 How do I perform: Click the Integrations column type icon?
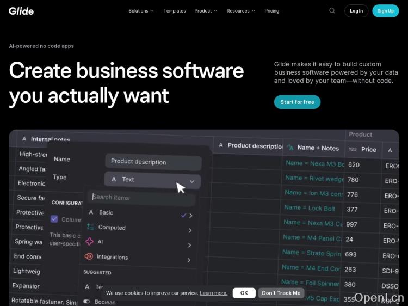pyautogui.click(x=89, y=256)
